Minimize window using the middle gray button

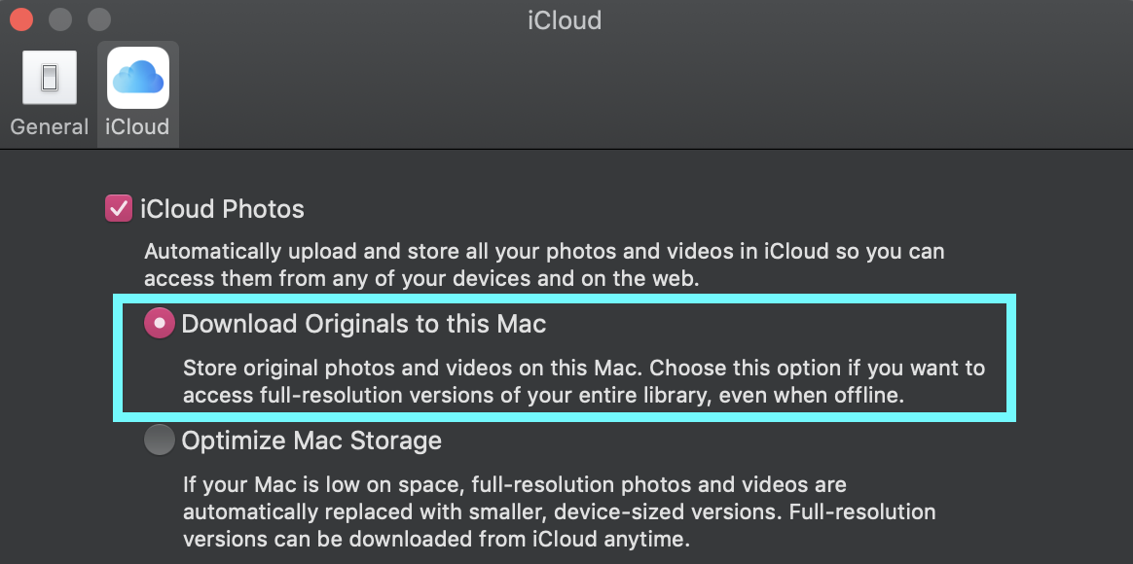click(60, 19)
